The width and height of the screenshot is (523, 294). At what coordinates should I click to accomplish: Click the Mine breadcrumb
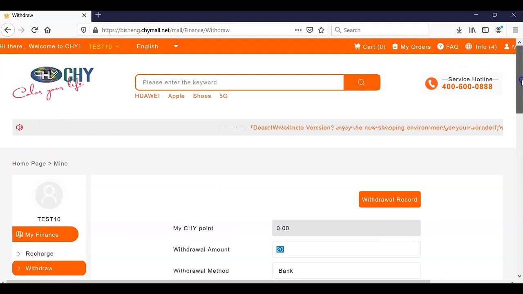[x=60, y=163]
